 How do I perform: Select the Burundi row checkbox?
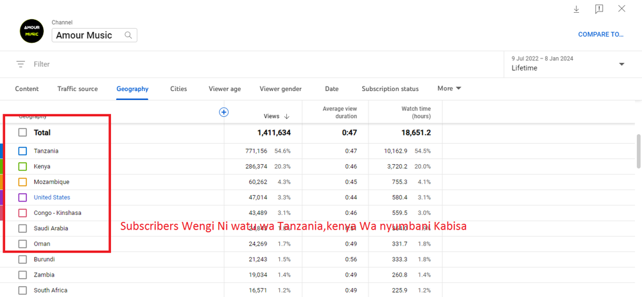(22, 259)
